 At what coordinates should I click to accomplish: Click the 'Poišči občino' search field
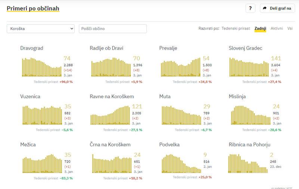(x=112, y=29)
